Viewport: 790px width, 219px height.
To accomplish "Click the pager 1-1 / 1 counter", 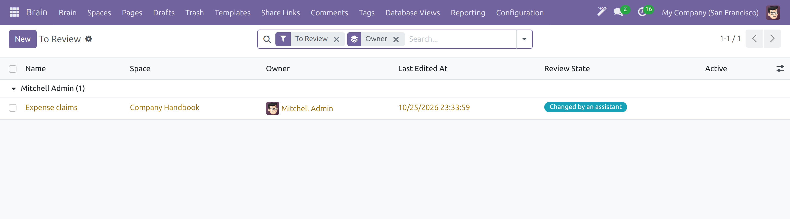I will 730,39.
